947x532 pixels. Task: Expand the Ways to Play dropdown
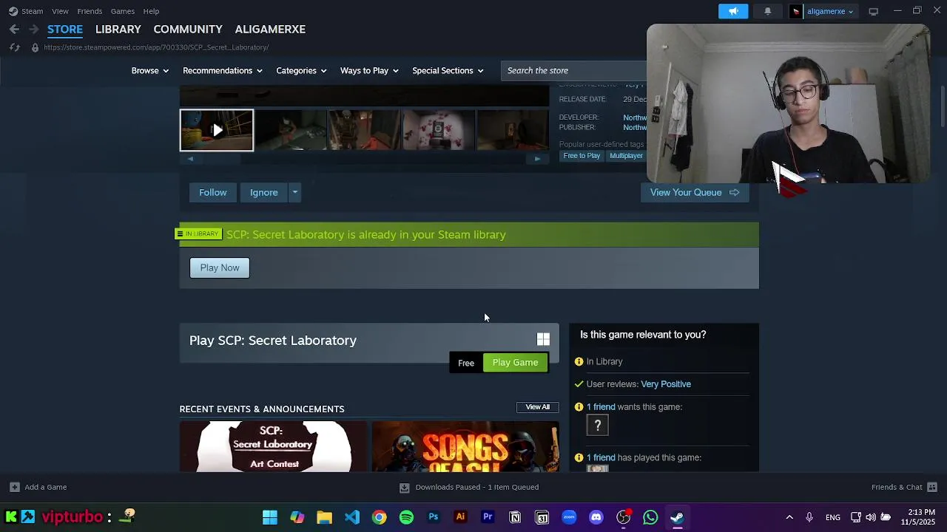[x=369, y=70]
